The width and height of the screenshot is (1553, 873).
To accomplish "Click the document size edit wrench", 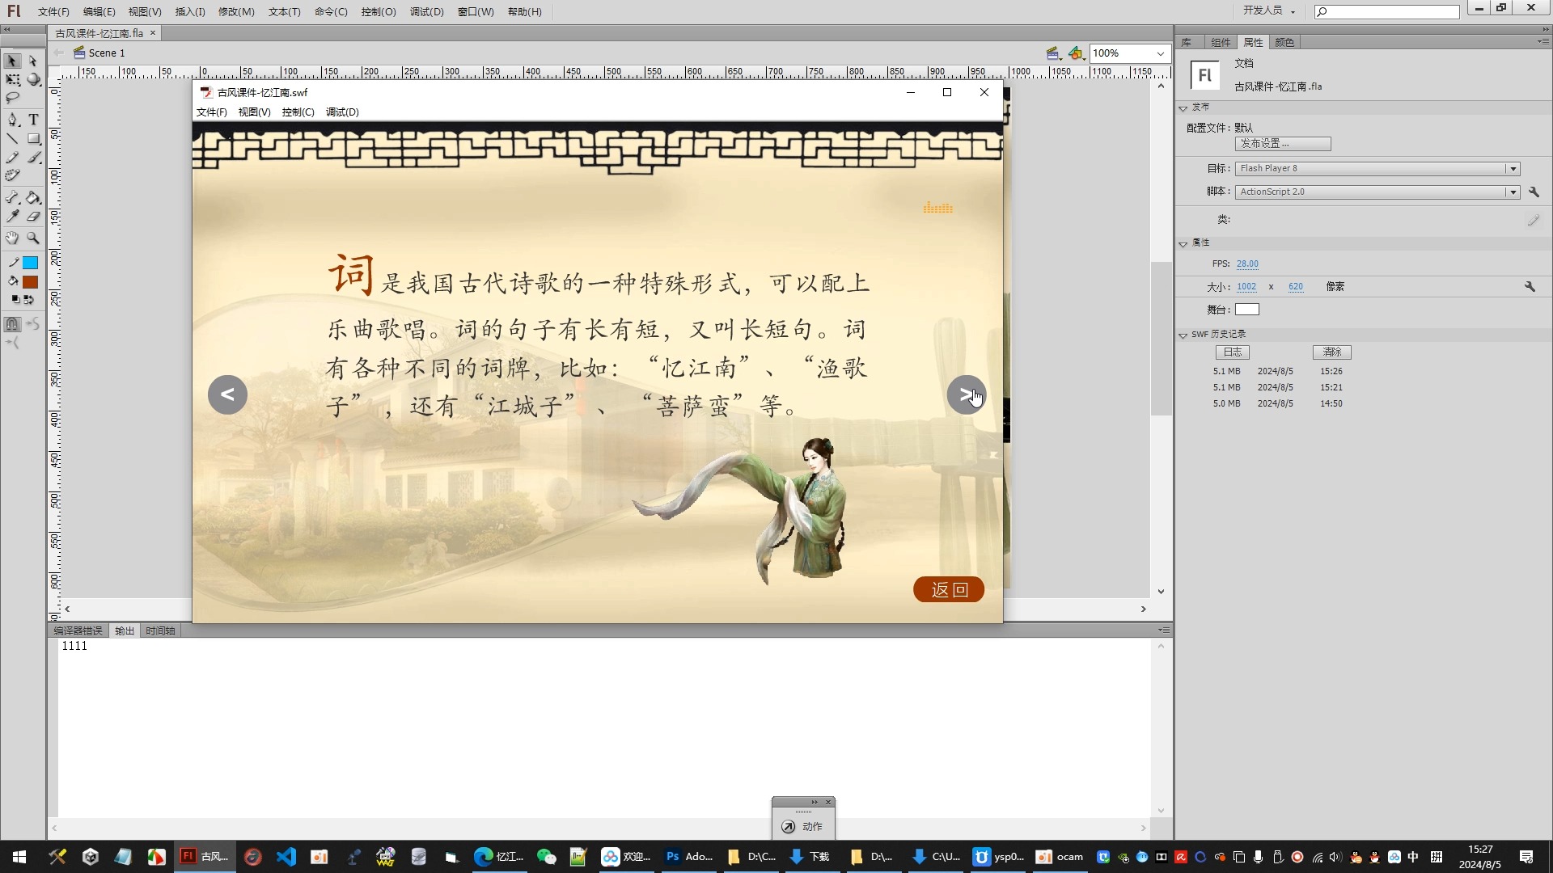I will (1530, 287).
